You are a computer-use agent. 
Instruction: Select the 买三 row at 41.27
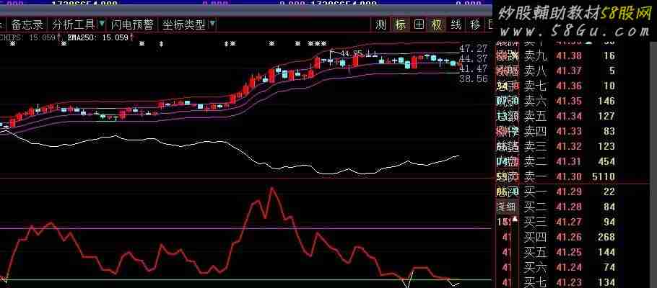pyautogui.click(x=570, y=222)
